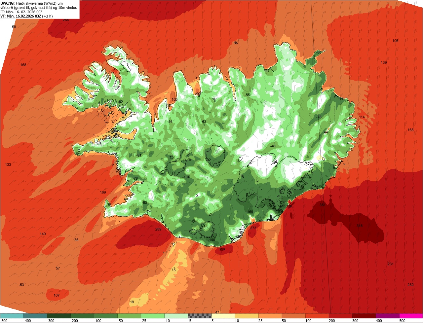The height and width of the screenshot is (323, 423).
Task: Click the map value '44'
Action: (326, 132)
